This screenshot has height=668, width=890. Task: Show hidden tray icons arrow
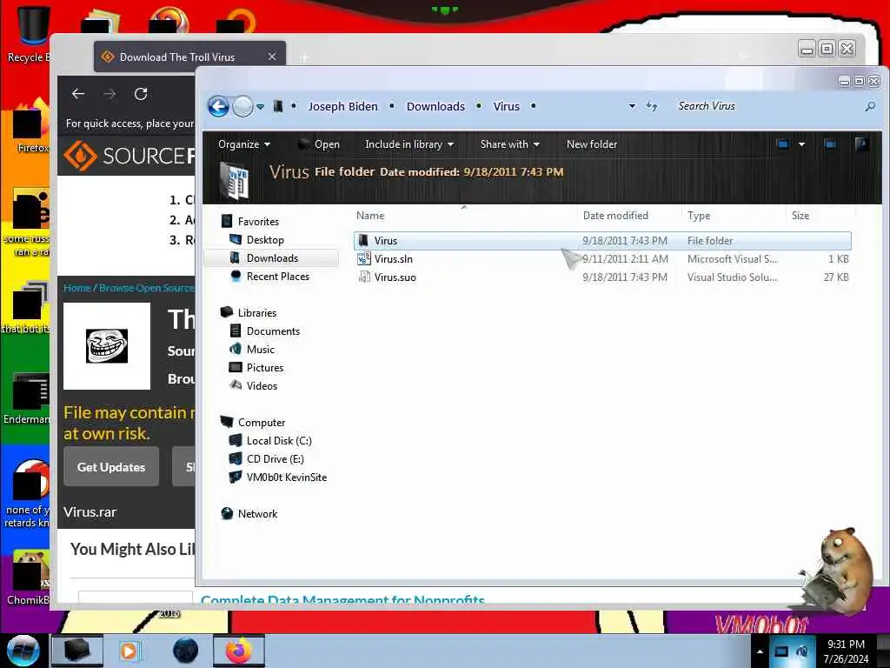760,651
